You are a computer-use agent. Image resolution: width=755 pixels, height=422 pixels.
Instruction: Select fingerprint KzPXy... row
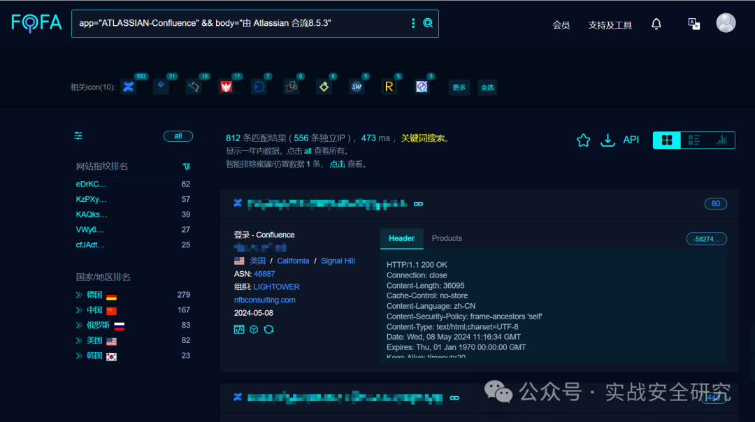pos(133,199)
